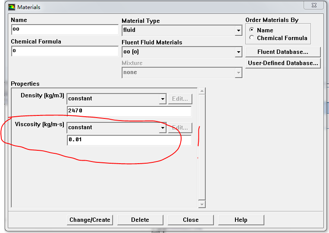Click the Density value field
Viewport: 329px width, 233px height.
click(129, 111)
